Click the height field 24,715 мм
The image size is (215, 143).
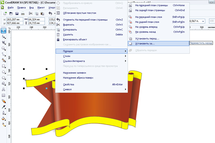pyautogui.click(x=36, y=23)
